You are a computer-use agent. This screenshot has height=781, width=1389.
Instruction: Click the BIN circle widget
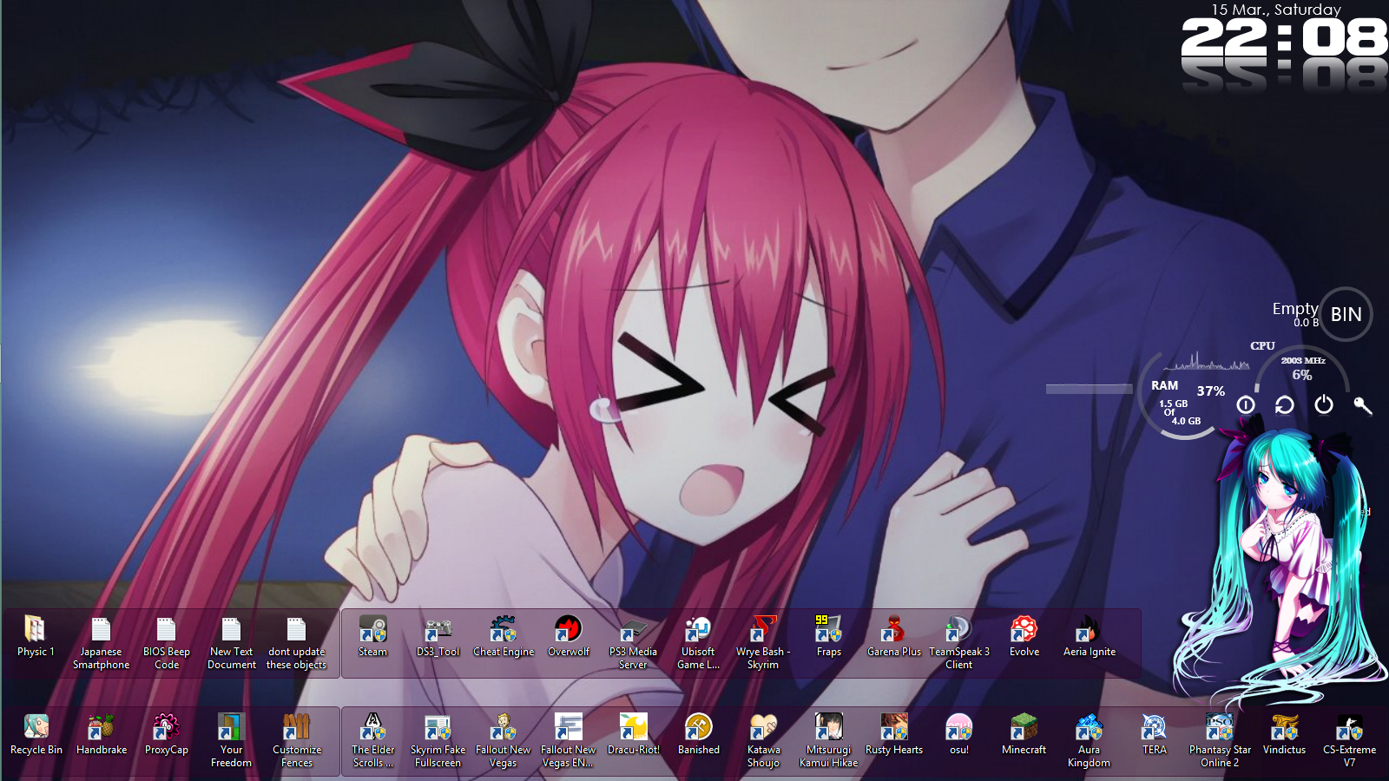pyautogui.click(x=1346, y=314)
